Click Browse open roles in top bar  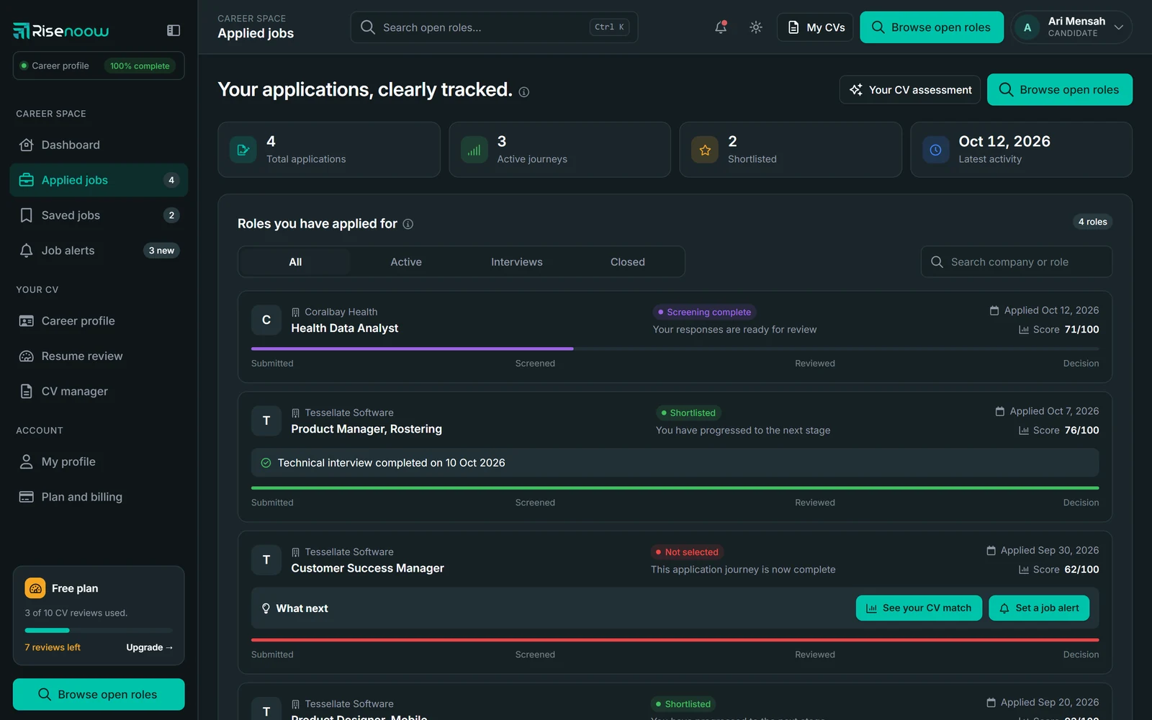pyautogui.click(x=932, y=27)
